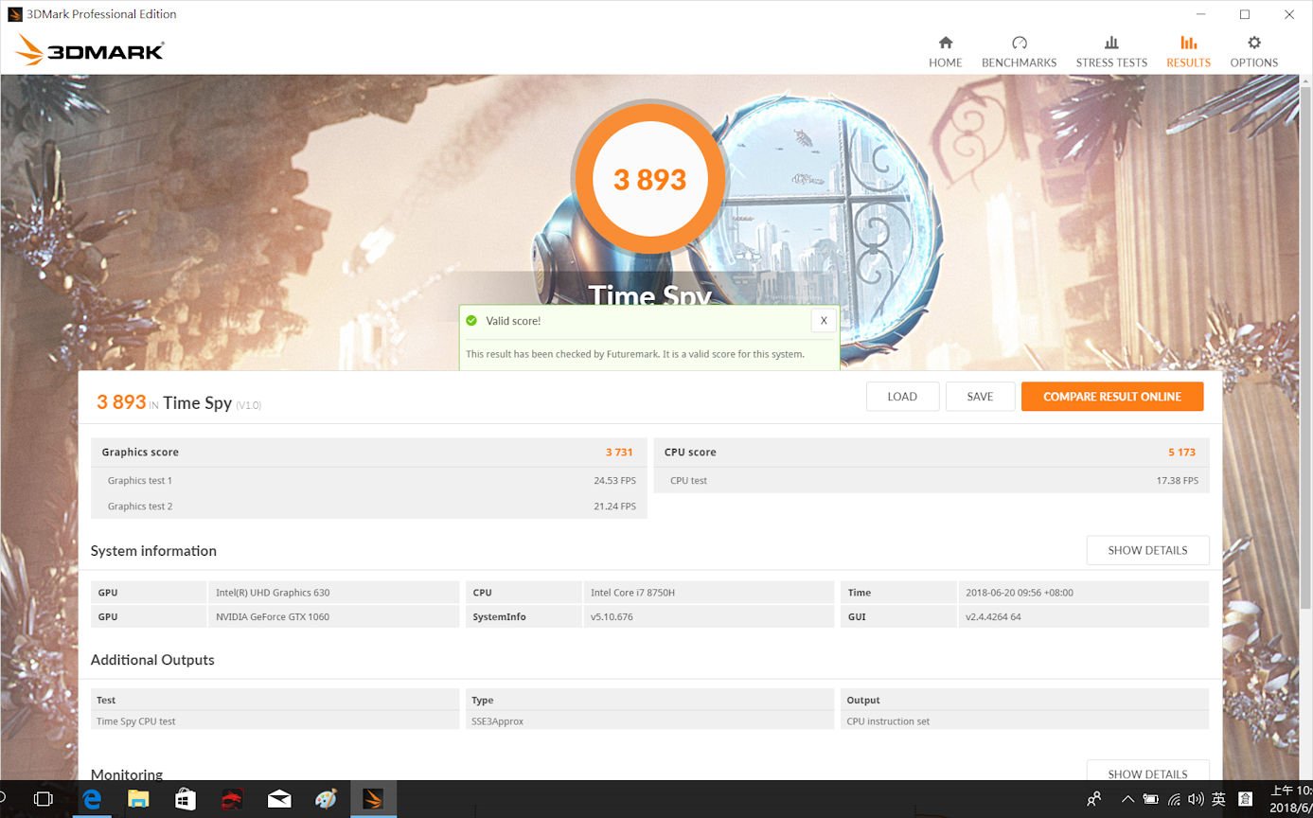Click the 3DMark logo in header
The height and width of the screenshot is (818, 1313).
90,50
